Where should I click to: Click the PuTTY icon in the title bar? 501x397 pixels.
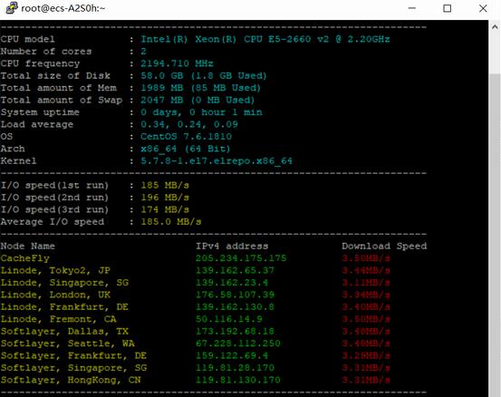click(12, 8)
